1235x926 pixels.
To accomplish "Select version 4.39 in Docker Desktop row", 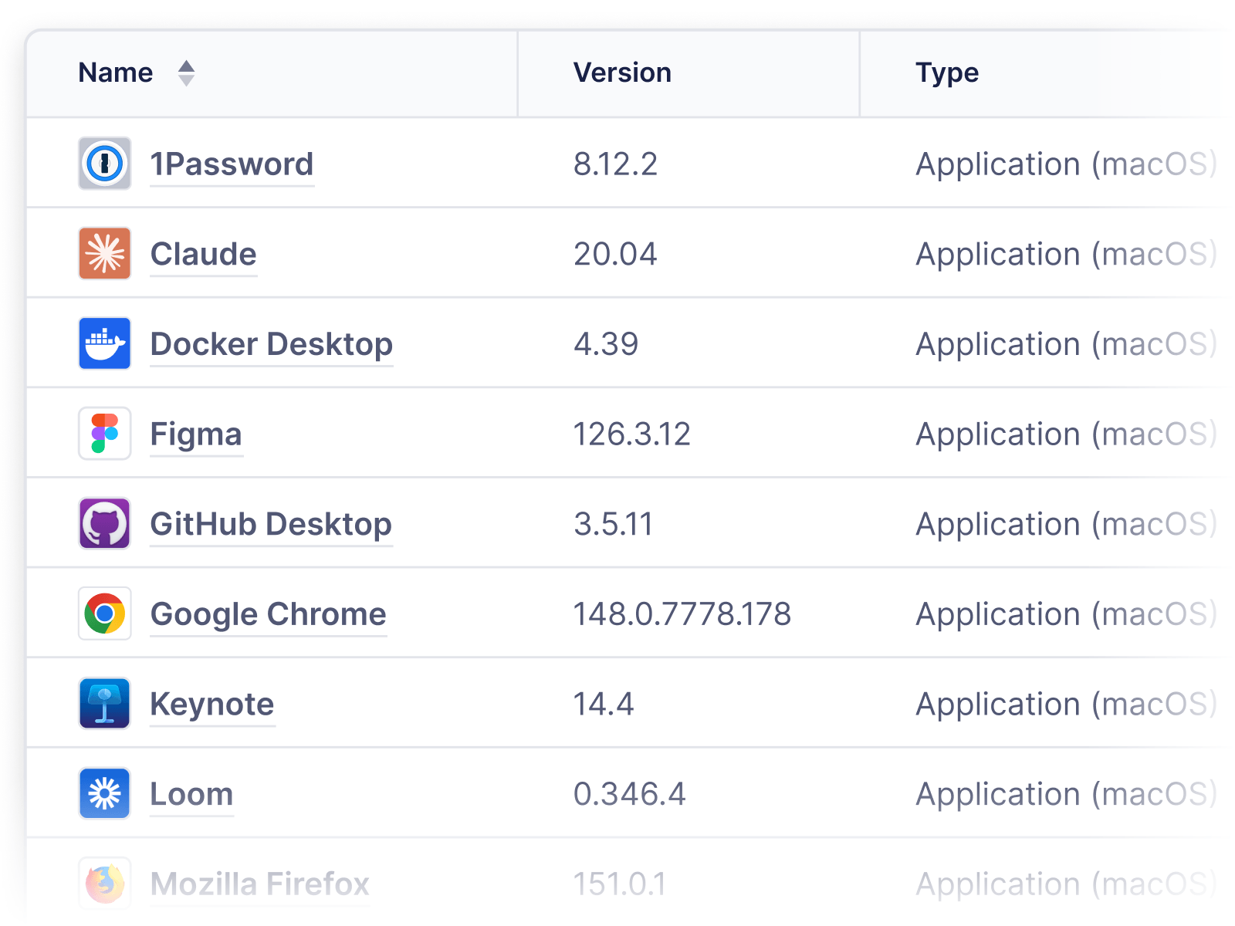I will click(606, 344).
